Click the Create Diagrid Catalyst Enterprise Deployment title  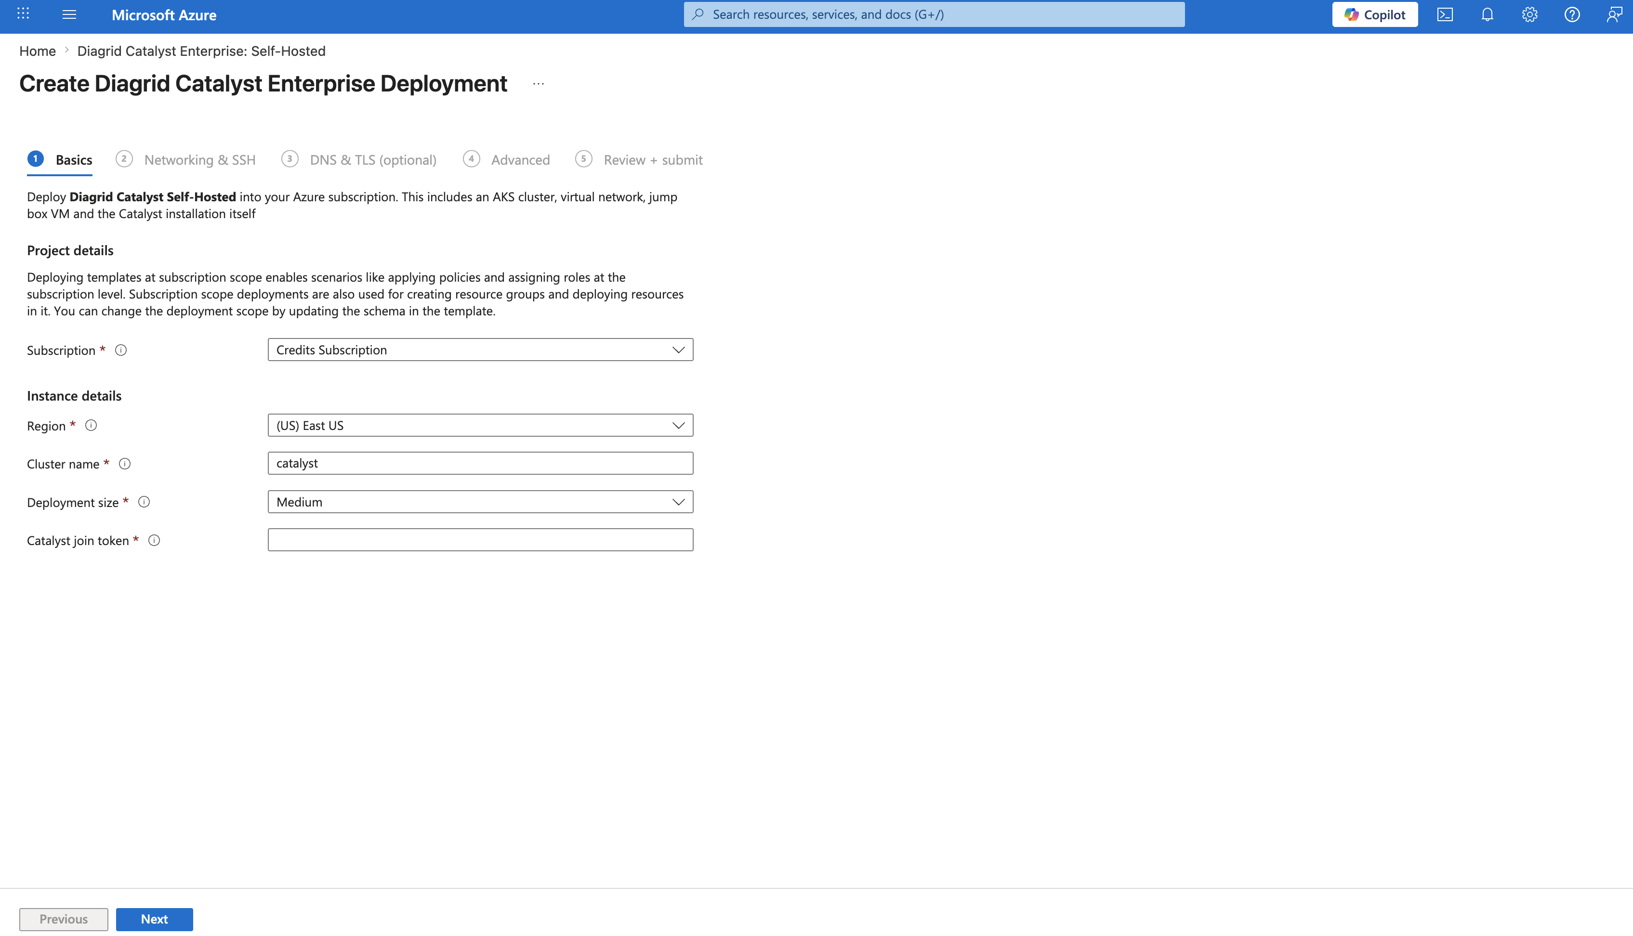point(263,84)
